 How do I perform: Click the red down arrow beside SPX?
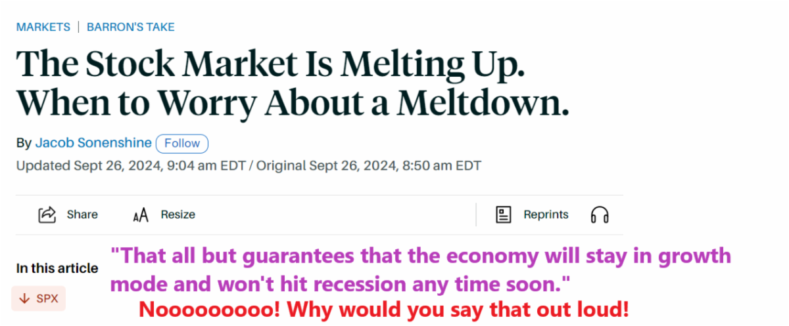[25, 298]
